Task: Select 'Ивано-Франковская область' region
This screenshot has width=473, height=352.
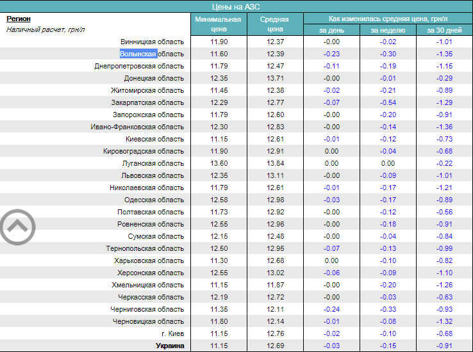Action: (x=137, y=127)
